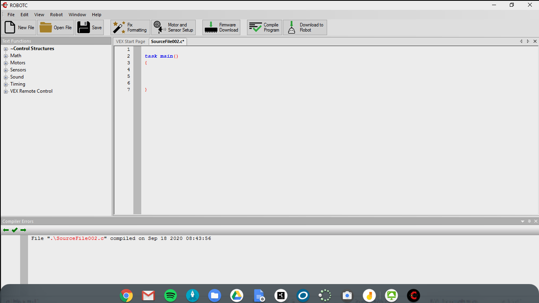The height and width of the screenshot is (303, 539).
Task: Expand the Sound functions node
Action: coord(6,77)
